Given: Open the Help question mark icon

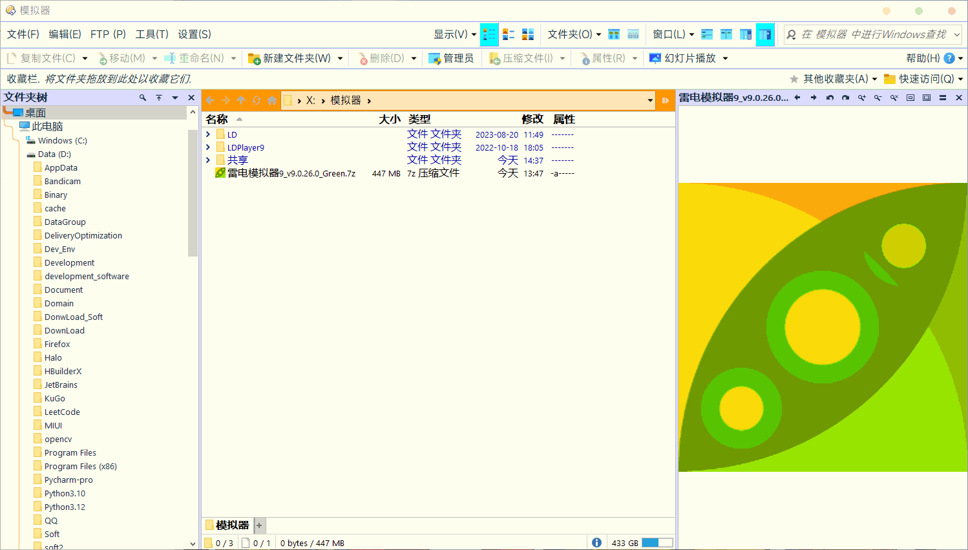Looking at the screenshot, I should click(x=949, y=58).
